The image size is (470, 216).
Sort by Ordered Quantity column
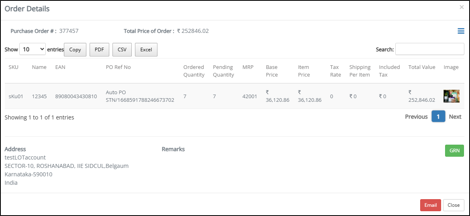tap(194, 71)
